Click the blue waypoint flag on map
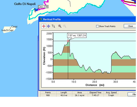The width and height of the screenshot is (137, 107). 36,10
